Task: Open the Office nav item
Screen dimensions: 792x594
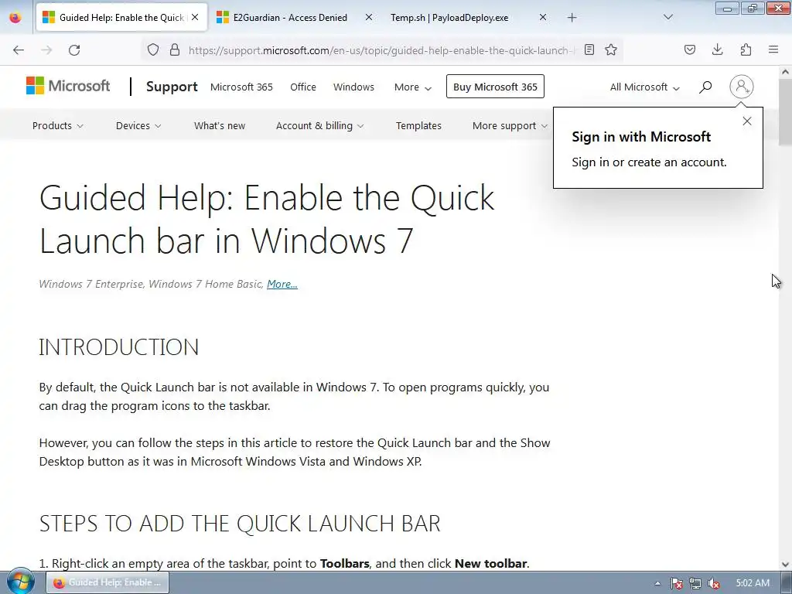Action: (x=303, y=87)
